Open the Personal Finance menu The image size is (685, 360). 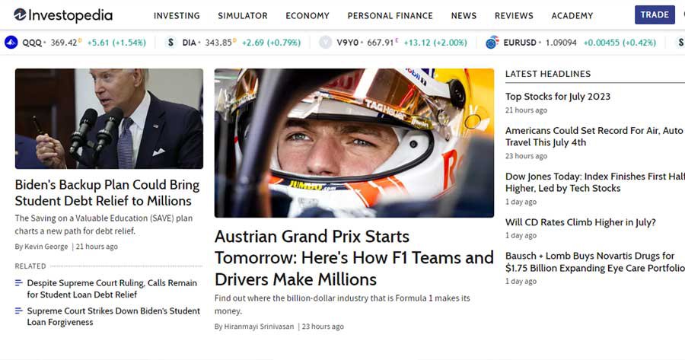coord(390,15)
